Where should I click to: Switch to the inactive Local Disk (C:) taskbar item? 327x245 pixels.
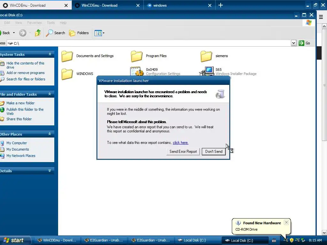pyautogui.click(x=197, y=240)
